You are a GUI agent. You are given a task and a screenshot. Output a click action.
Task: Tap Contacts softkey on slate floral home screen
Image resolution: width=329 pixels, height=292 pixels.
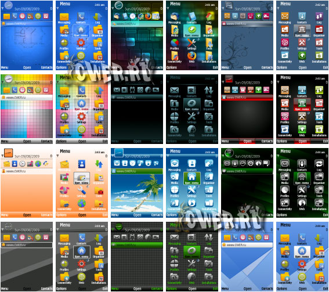point(267,67)
